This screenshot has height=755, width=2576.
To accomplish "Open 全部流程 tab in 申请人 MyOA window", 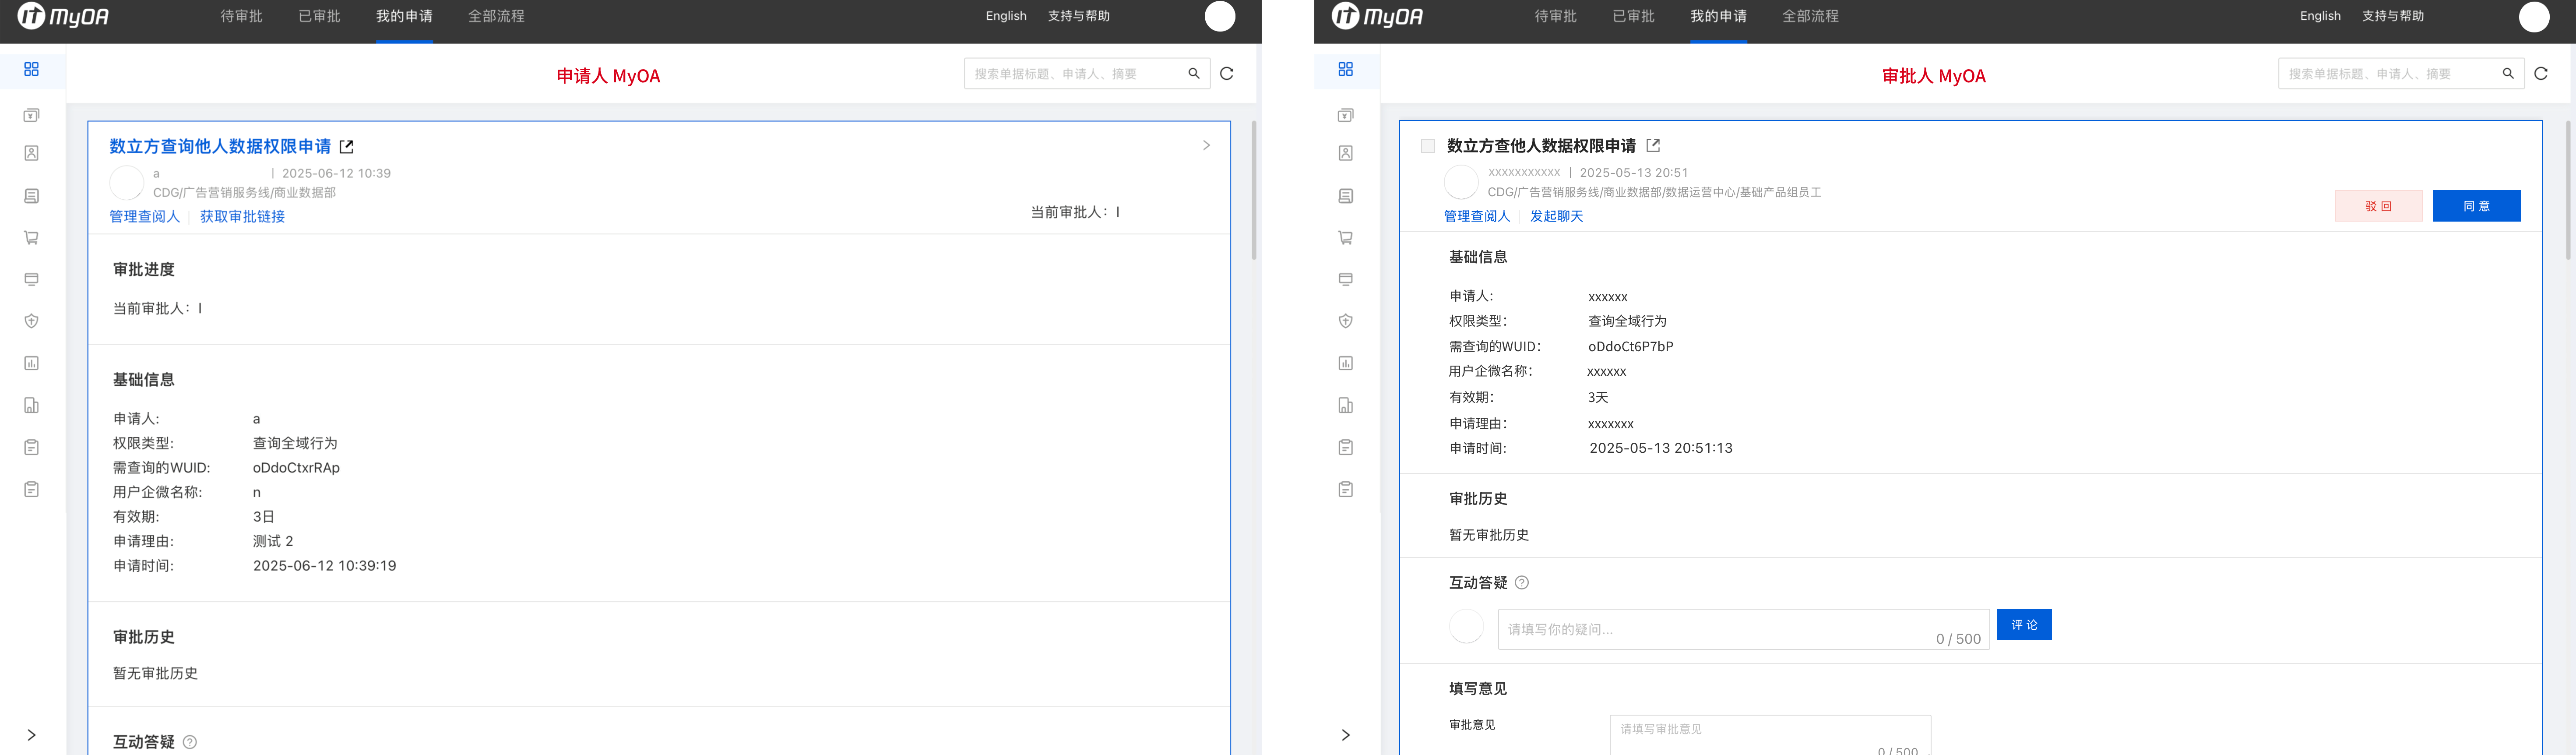I will tap(496, 16).
